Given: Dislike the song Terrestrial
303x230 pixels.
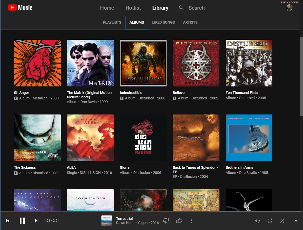Looking at the screenshot, I should point(166,221).
